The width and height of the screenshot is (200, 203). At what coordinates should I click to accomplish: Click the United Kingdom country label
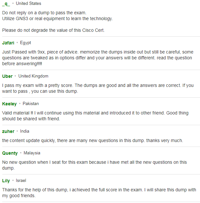tap(33, 76)
